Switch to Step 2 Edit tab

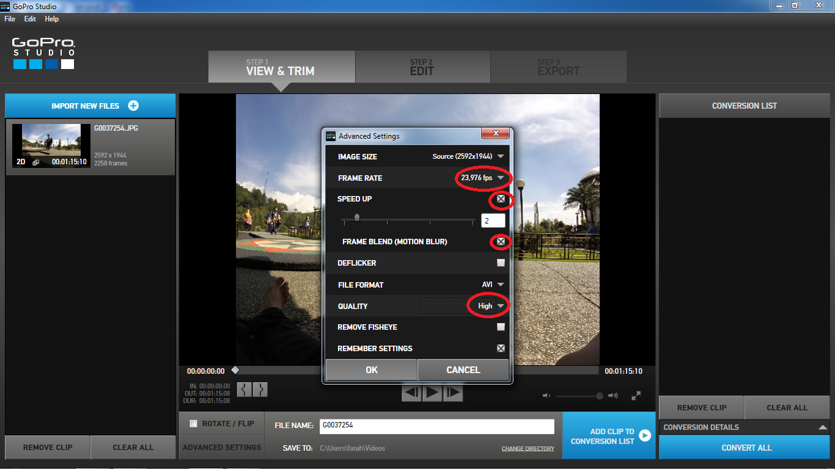click(422, 67)
